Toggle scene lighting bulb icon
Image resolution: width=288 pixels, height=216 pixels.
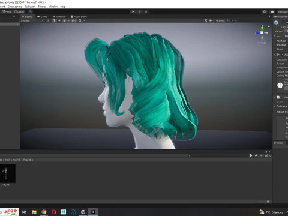pos(54,20)
